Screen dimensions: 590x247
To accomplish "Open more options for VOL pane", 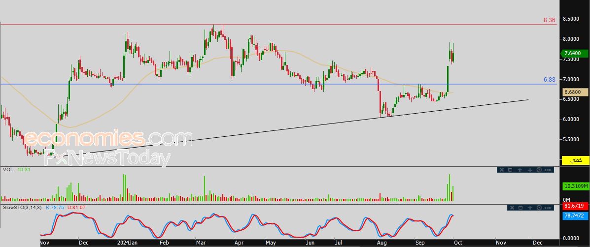I will (x=548, y=170).
